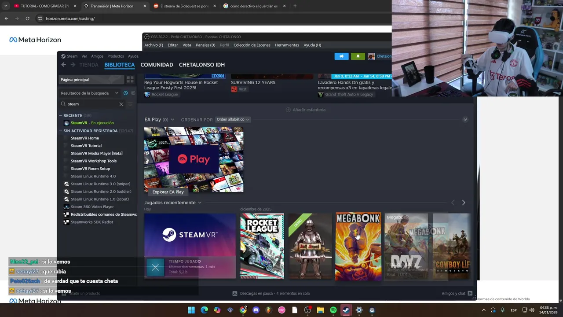
Task: Clear the 'steam' library search text
Action: click(x=121, y=104)
